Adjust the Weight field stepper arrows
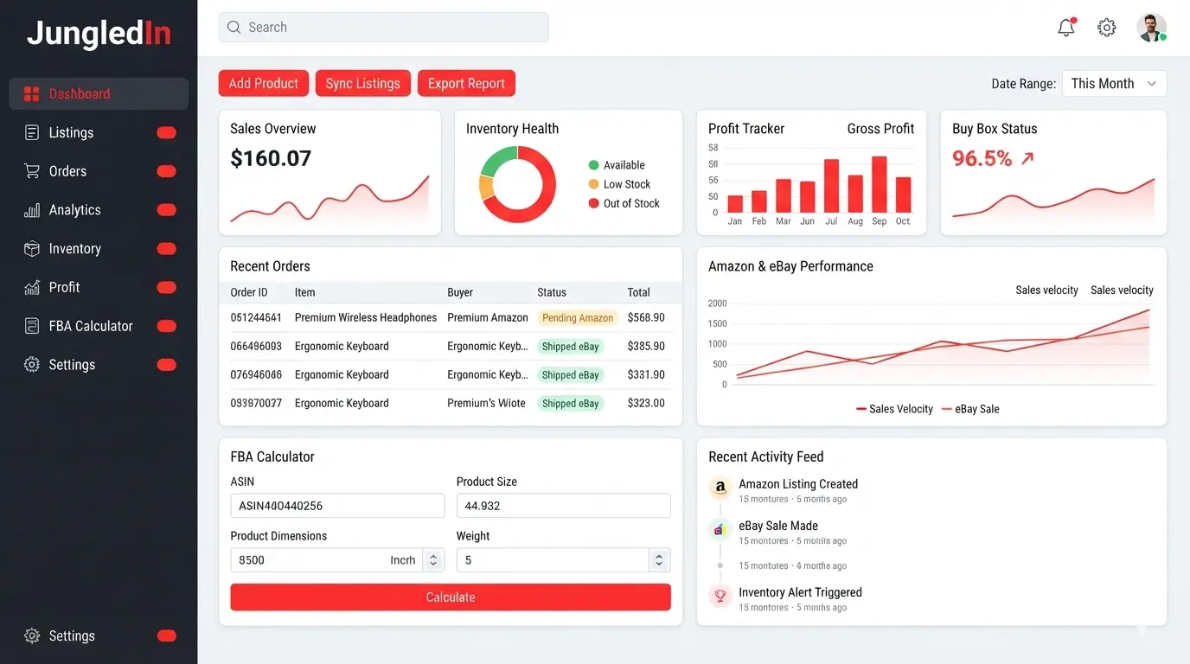Viewport: 1190px width, 664px height. (x=659, y=560)
